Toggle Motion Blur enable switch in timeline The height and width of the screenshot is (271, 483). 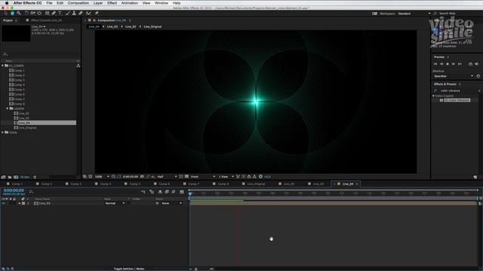tap(174, 192)
